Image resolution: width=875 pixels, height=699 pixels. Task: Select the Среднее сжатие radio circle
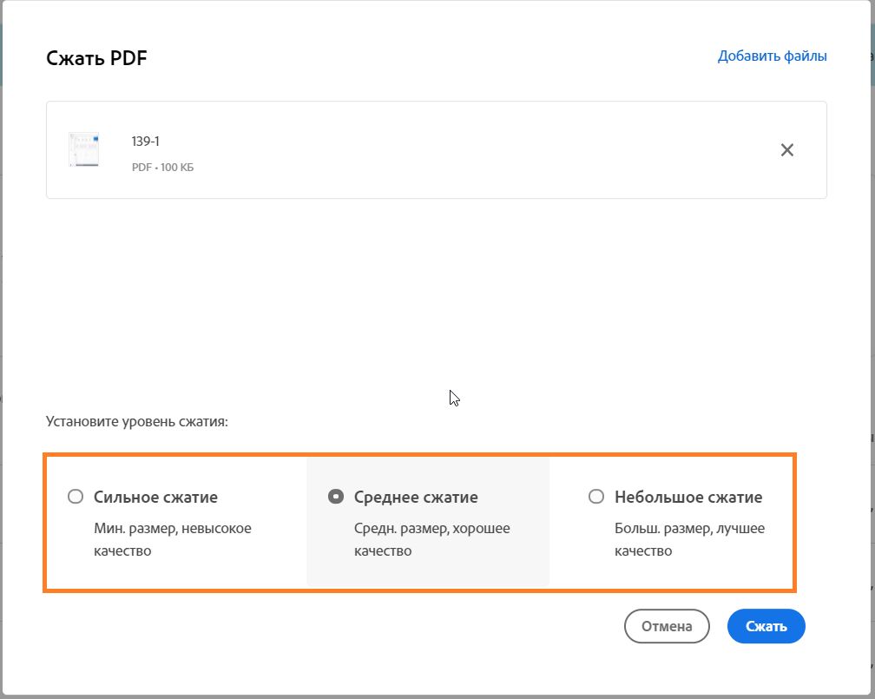coord(336,497)
